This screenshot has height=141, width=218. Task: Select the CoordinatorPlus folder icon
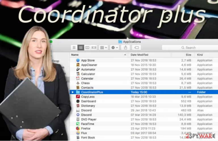(78, 92)
